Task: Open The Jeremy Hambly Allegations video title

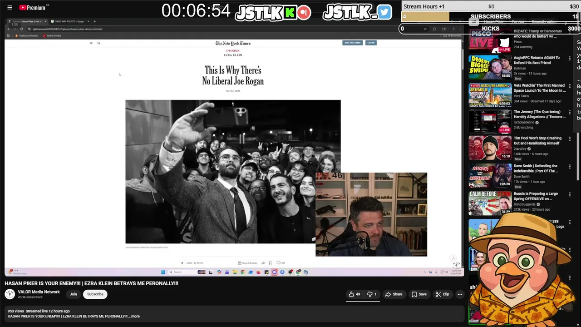Action: point(539,114)
